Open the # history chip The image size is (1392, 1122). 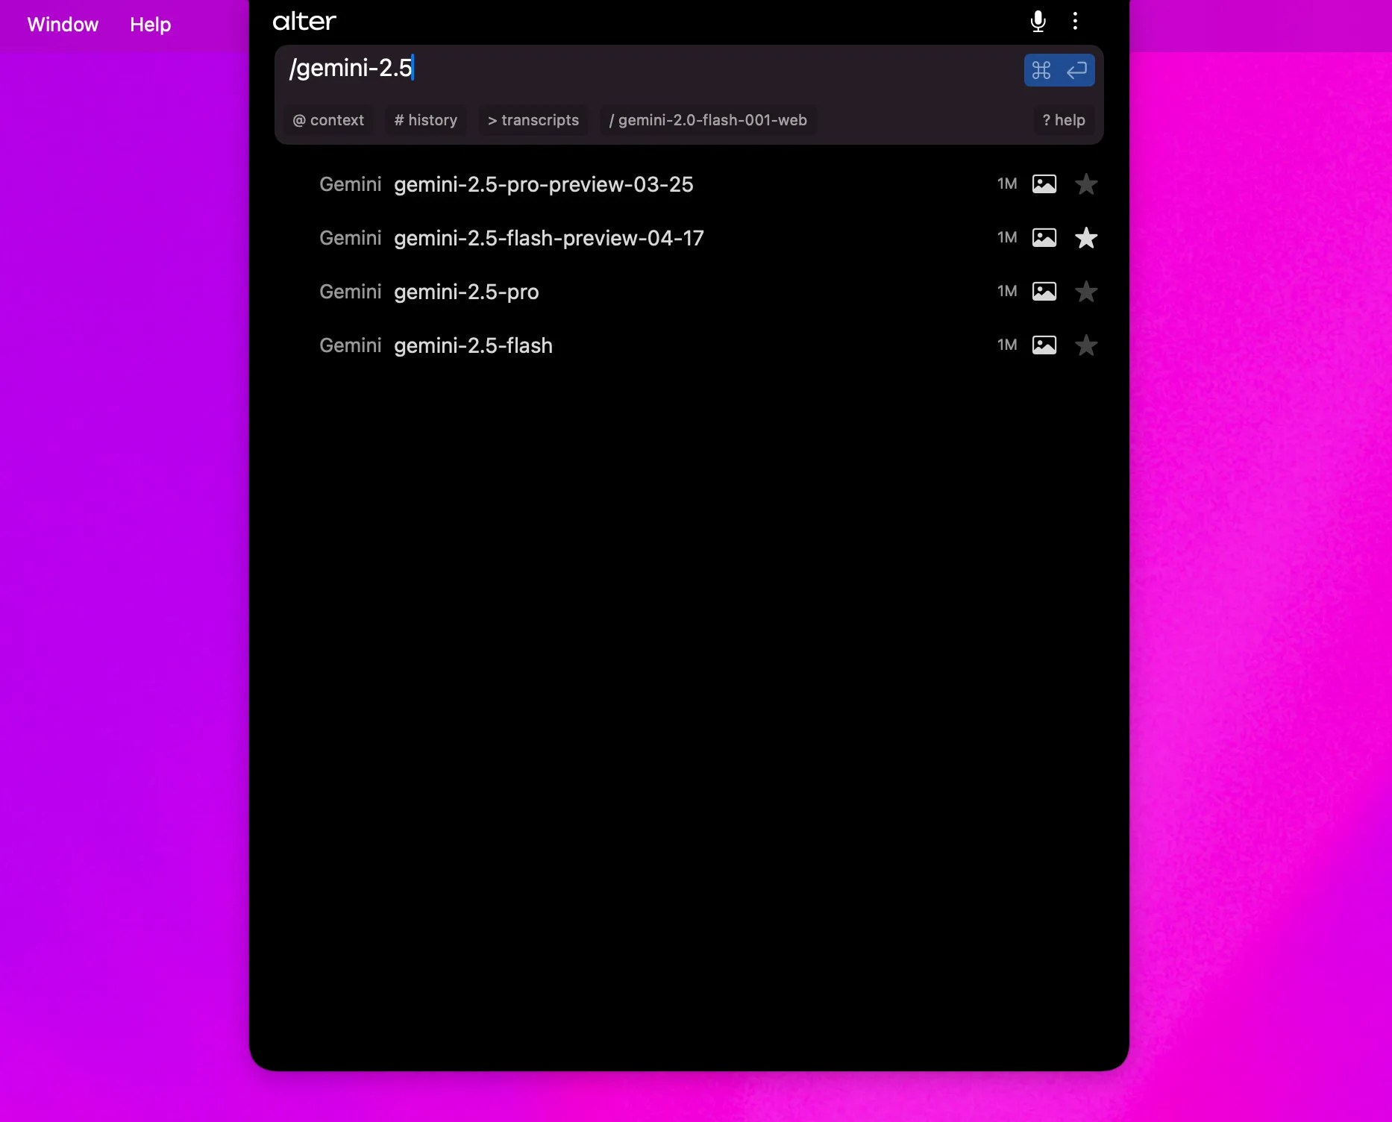pos(426,120)
